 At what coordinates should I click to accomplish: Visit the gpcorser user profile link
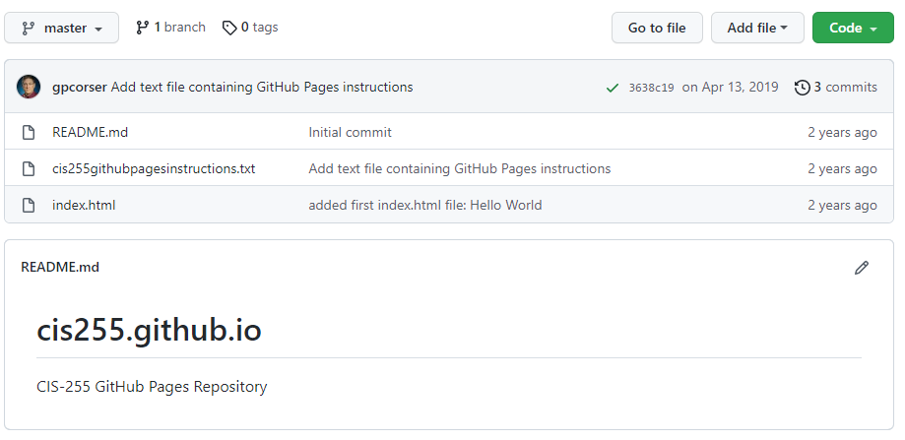(x=79, y=87)
